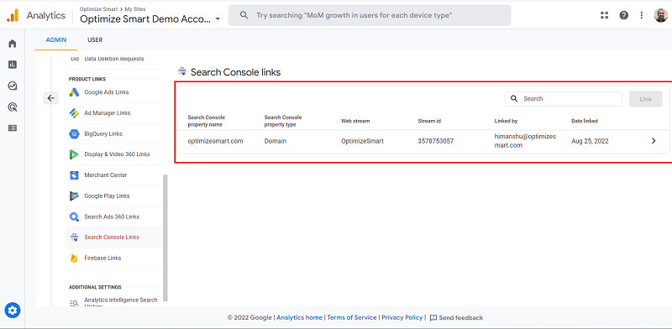Screen dimensions: 672x329
Task: Open the Google apps grid icon
Action: tap(604, 15)
